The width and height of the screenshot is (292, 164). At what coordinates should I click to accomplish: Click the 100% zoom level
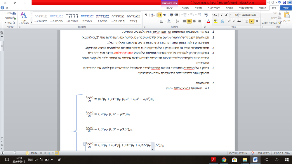click(34, 153)
